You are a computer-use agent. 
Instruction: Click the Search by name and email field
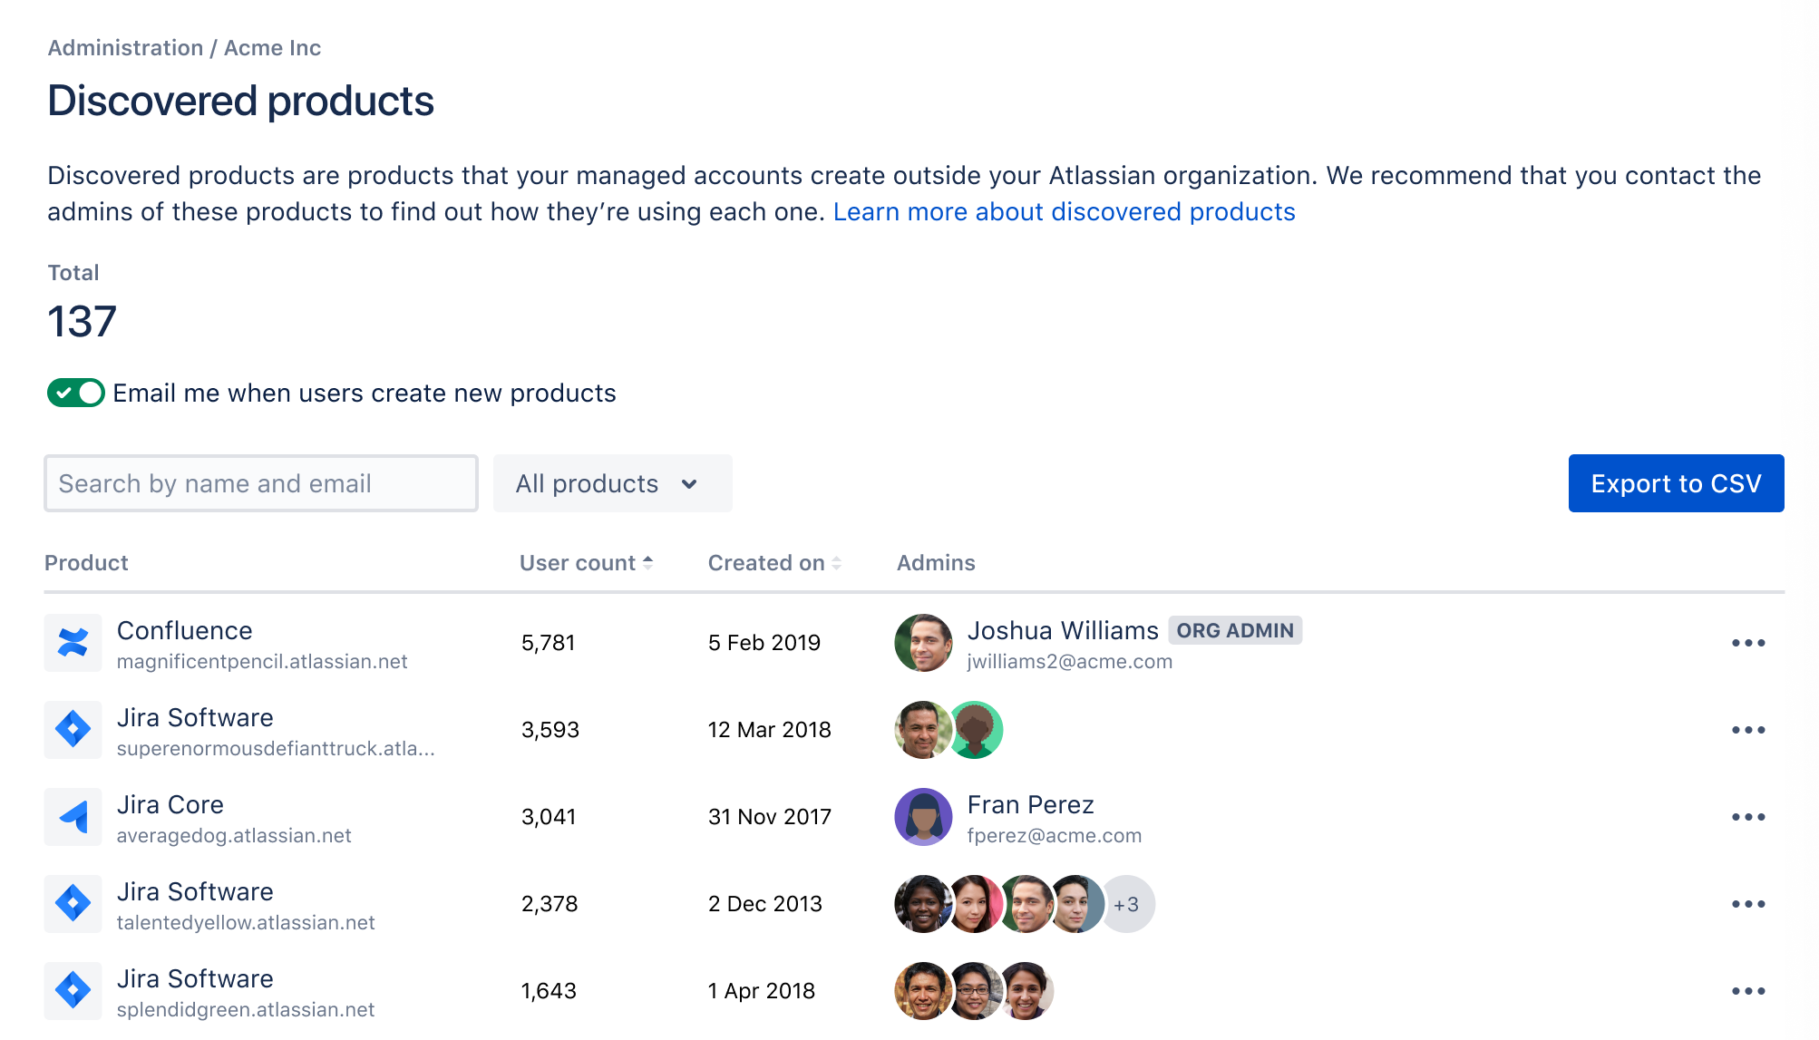(261, 483)
